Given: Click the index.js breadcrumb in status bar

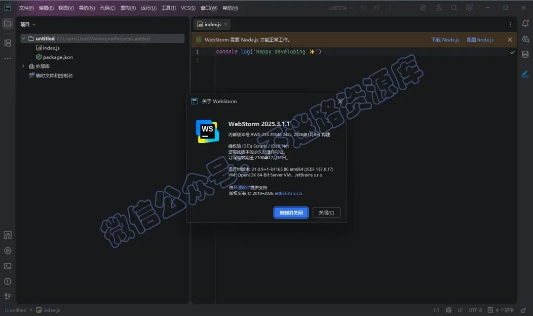Looking at the screenshot, I should [48, 310].
